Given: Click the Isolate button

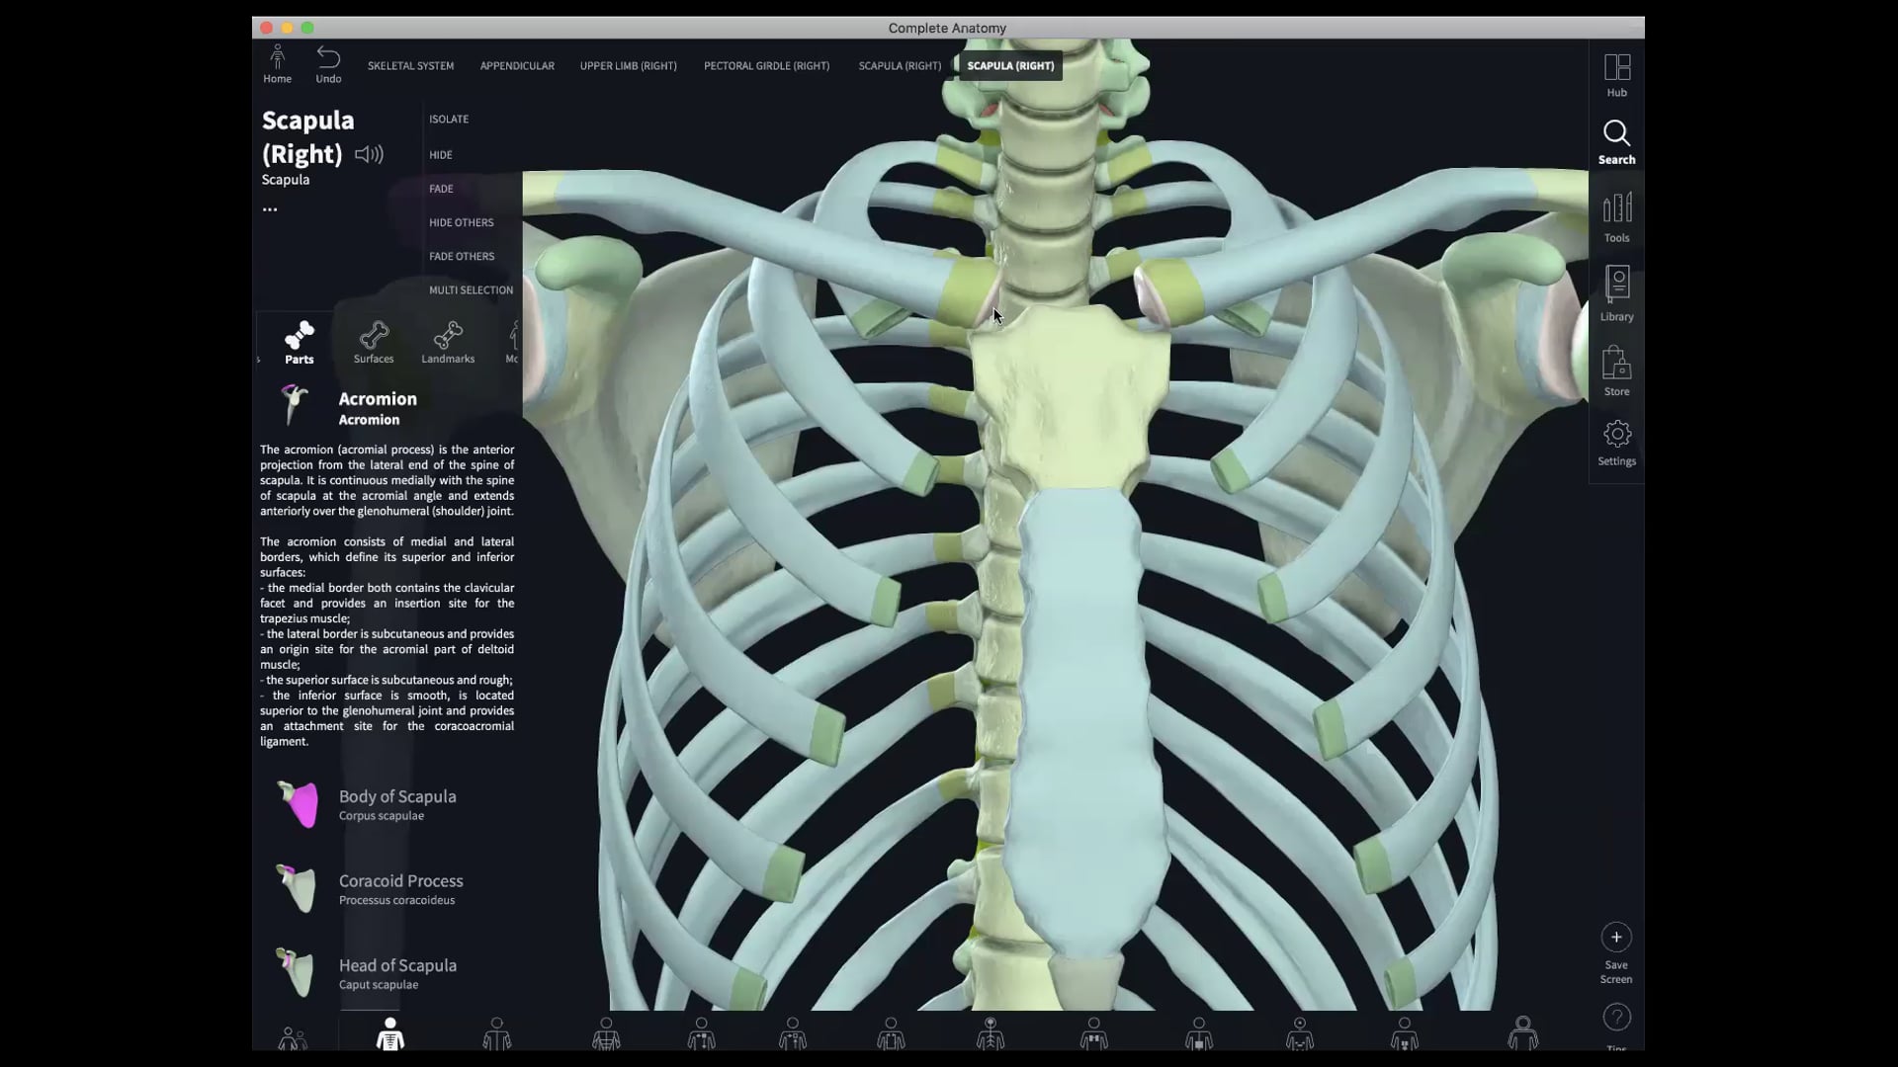Looking at the screenshot, I should 449,119.
